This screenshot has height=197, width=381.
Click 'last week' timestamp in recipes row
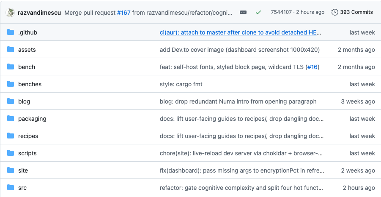click(x=362, y=136)
